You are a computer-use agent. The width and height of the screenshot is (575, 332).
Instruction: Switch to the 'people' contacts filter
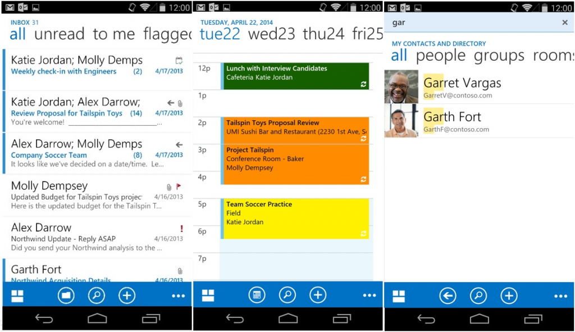click(441, 57)
